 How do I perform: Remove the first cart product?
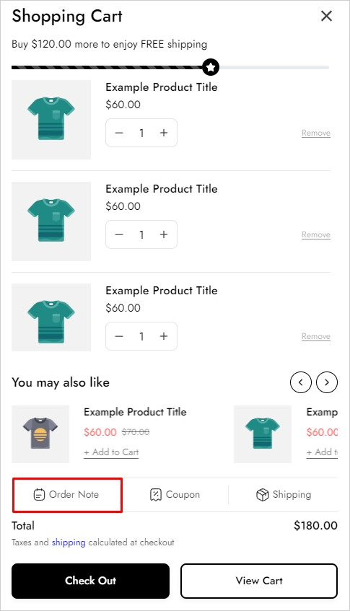coord(315,133)
